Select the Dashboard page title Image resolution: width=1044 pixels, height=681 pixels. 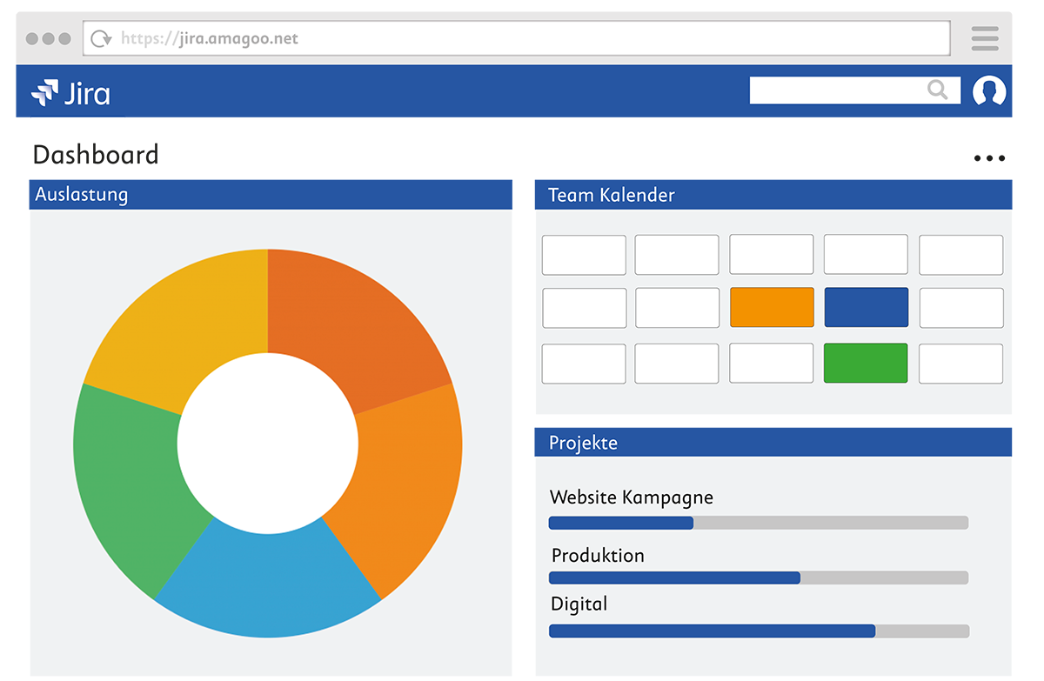(96, 155)
